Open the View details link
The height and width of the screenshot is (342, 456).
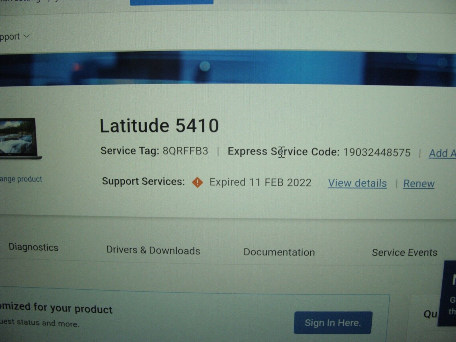(x=357, y=183)
